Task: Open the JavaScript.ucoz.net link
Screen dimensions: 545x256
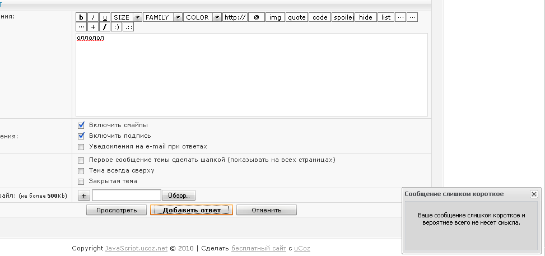Action: tap(136, 248)
